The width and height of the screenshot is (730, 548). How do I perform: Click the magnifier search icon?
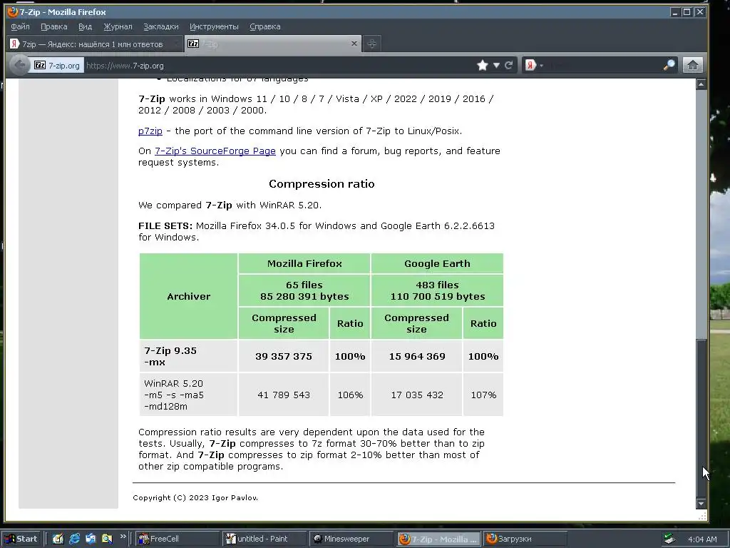click(669, 65)
